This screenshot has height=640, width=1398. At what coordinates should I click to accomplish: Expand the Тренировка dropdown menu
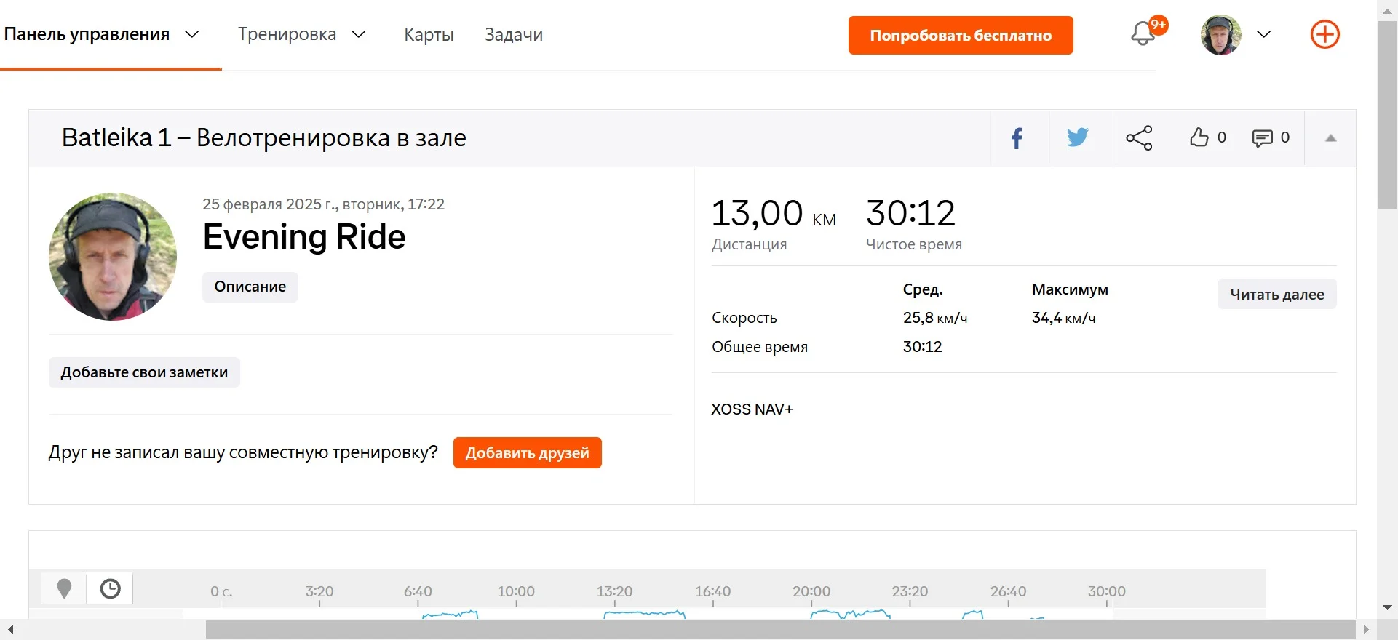pyautogui.click(x=359, y=34)
